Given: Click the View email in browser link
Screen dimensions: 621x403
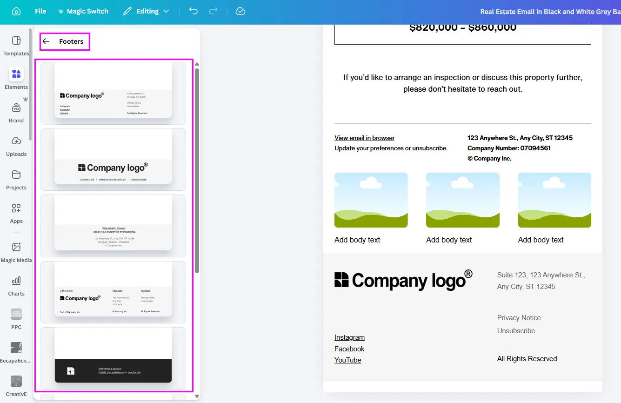Looking at the screenshot, I should click(364, 138).
